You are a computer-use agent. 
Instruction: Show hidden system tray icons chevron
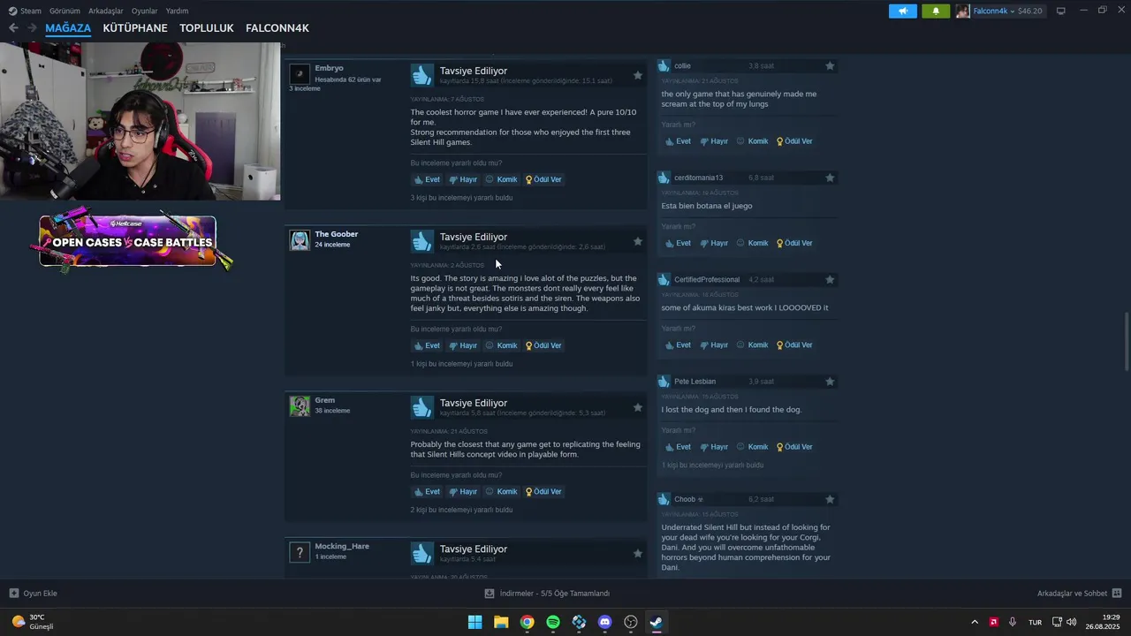tap(975, 622)
